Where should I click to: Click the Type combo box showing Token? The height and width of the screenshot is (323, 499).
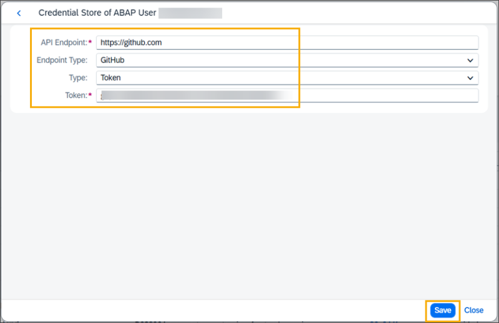click(x=281, y=78)
